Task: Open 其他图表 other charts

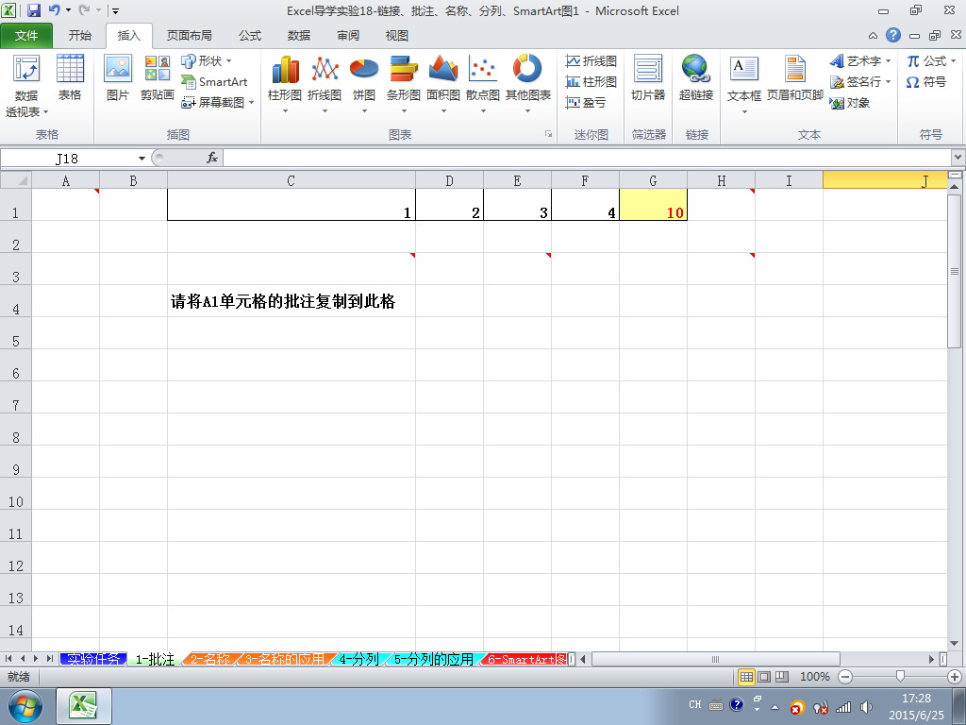Action: (528, 84)
